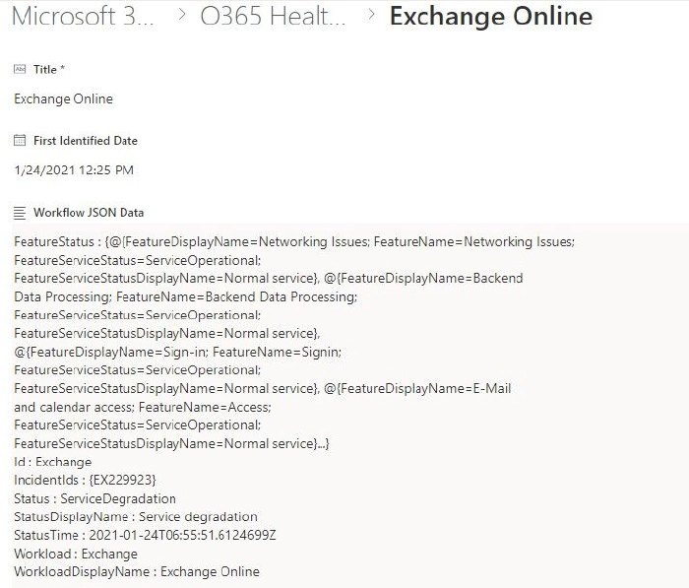Click the date value 1/24/2021 12:25 PM
This screenshot has width=689, height=588.
pos(74,169)
